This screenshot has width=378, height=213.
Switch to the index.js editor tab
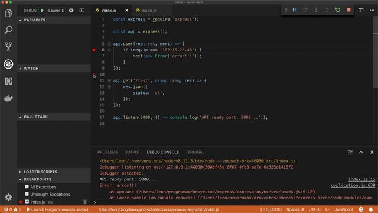pos(112,11)
